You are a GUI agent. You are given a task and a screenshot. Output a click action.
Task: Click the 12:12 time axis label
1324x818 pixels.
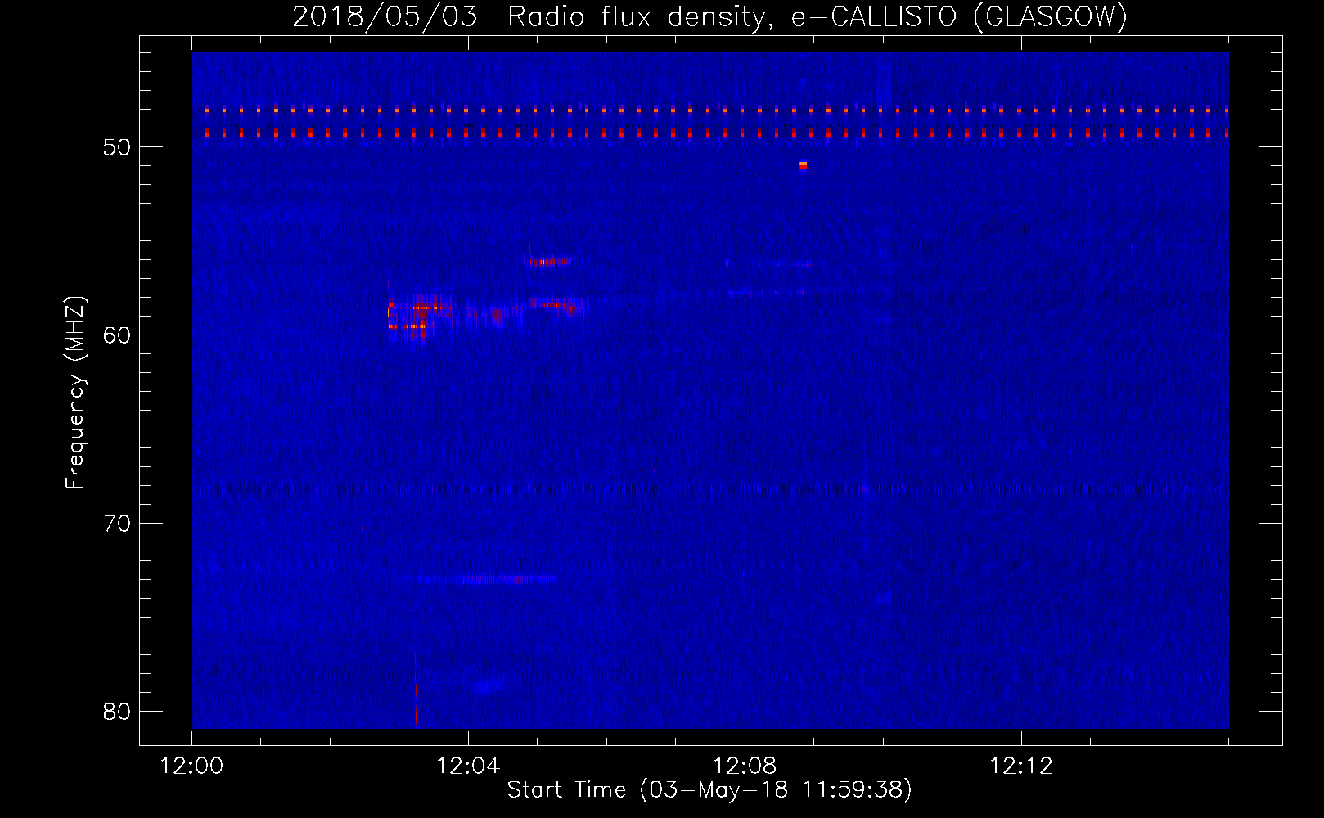pyautogui.click(x=1021, y=766)
